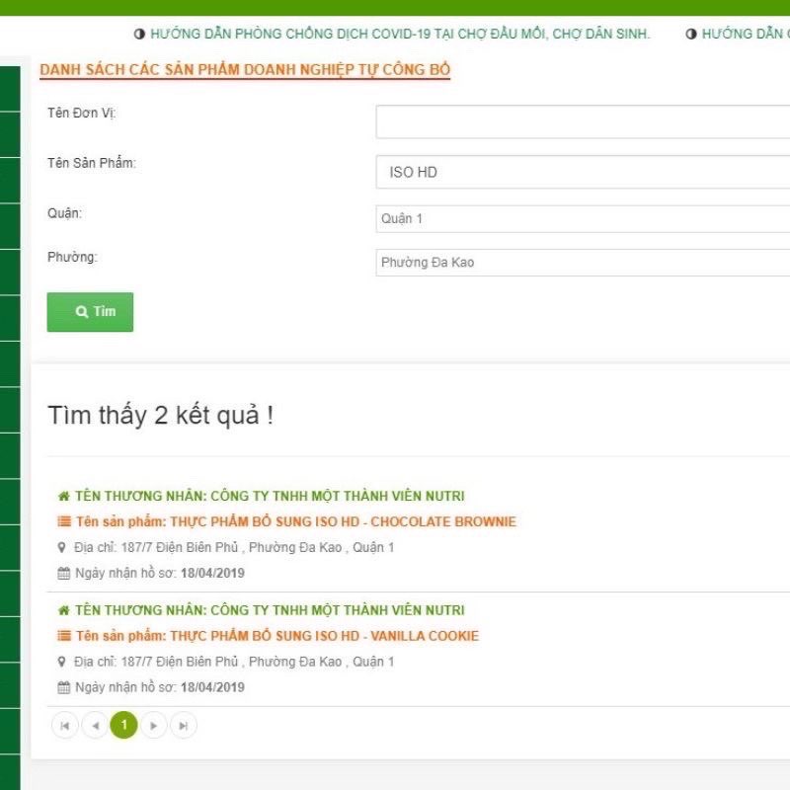This screenshot has width=790, height=790.
Task: Click map pin icon in first result address
Action: pos(62,547)
